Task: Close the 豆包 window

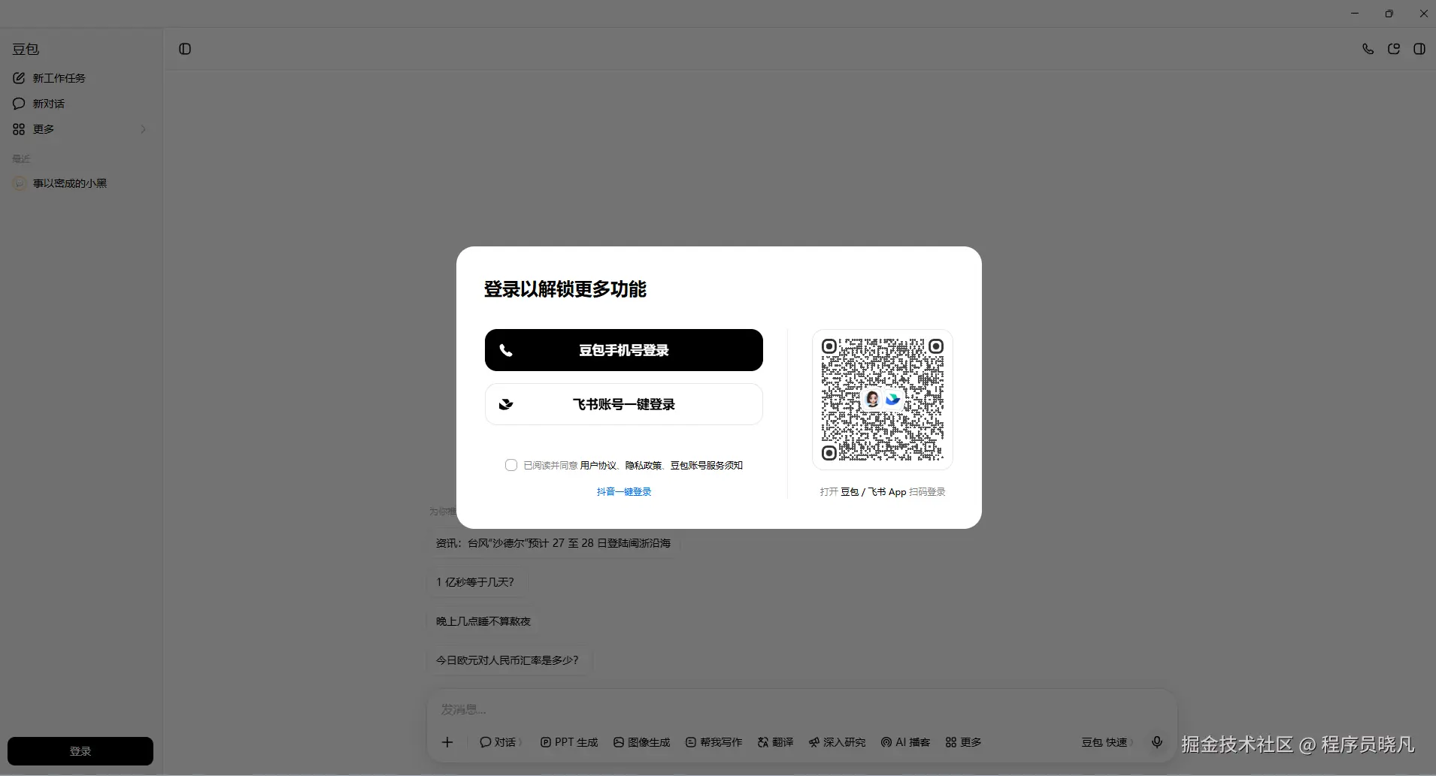Action: [1423, 14]
